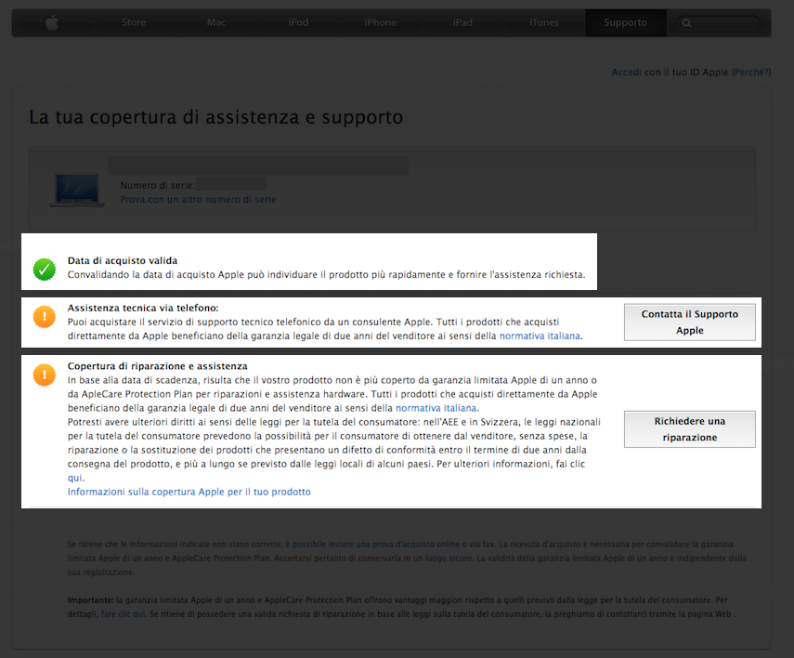Click Prova con un altro numero di serie
Viewport: 794px width, 658px height.
tap(198, 199)
